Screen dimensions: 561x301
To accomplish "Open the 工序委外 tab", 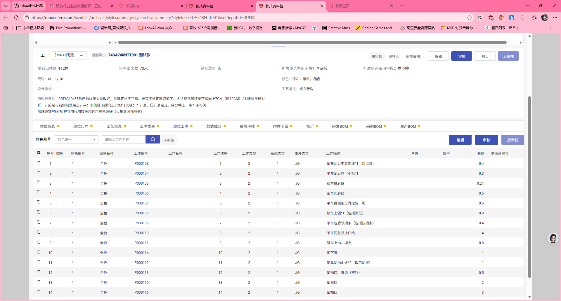I will 150,126.
